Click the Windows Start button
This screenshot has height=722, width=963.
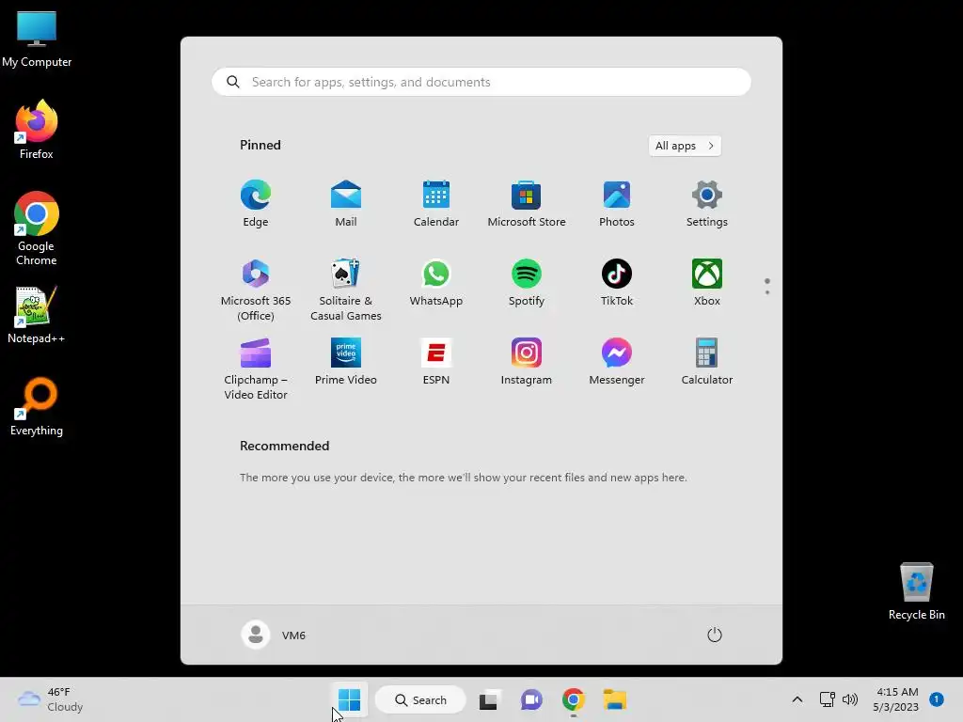tap(350, 699)
